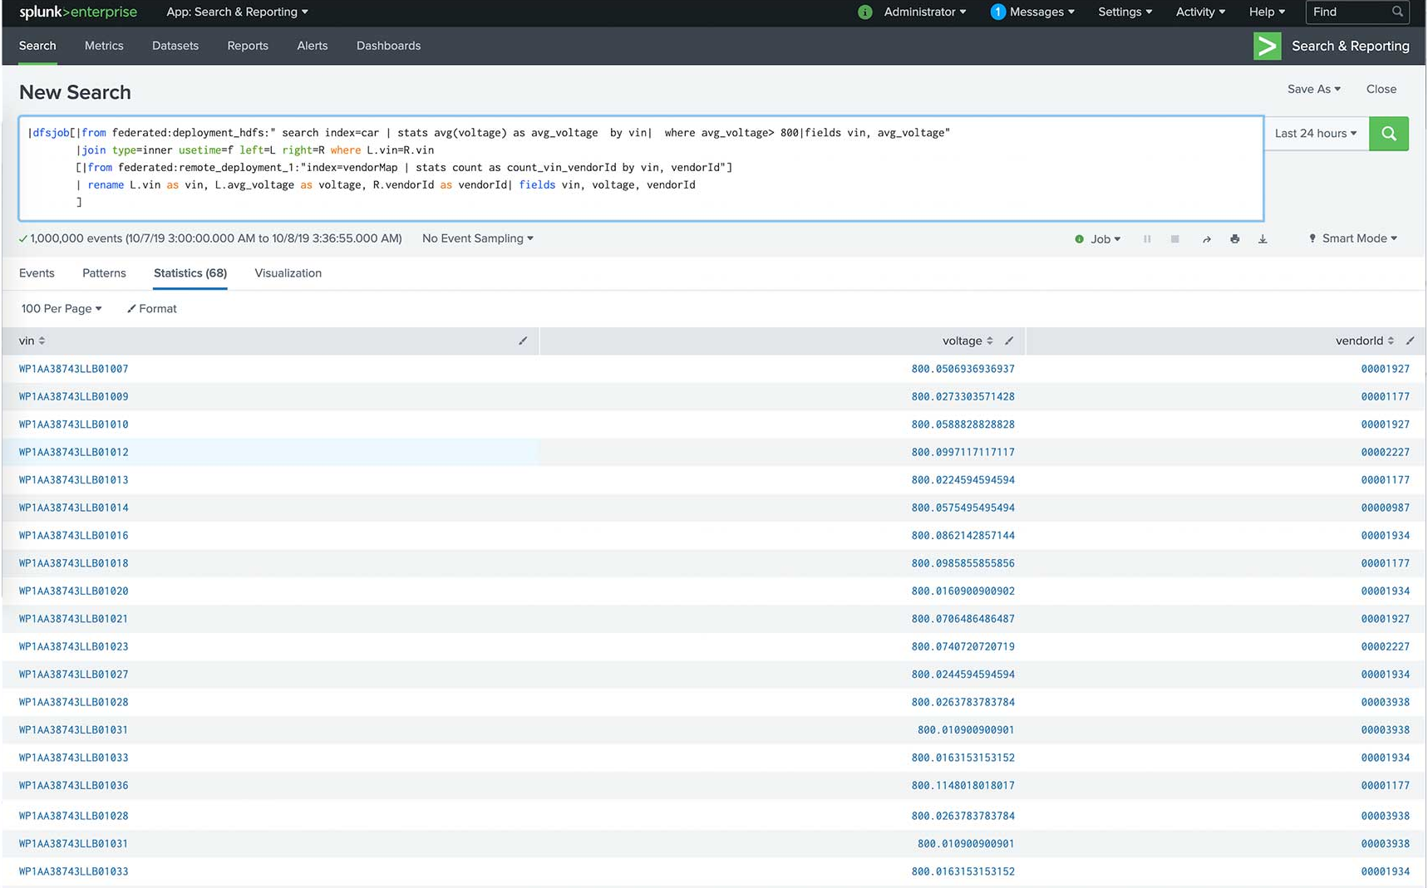Select the Statistics (68) tab
This screenshot has height=888, width=1428.
coord(190,273)
